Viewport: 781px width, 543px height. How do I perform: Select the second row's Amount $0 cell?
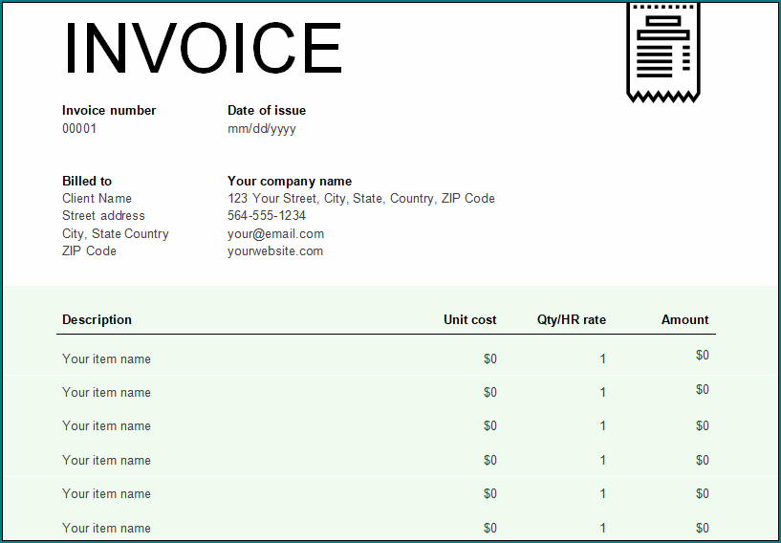point(703,390)
